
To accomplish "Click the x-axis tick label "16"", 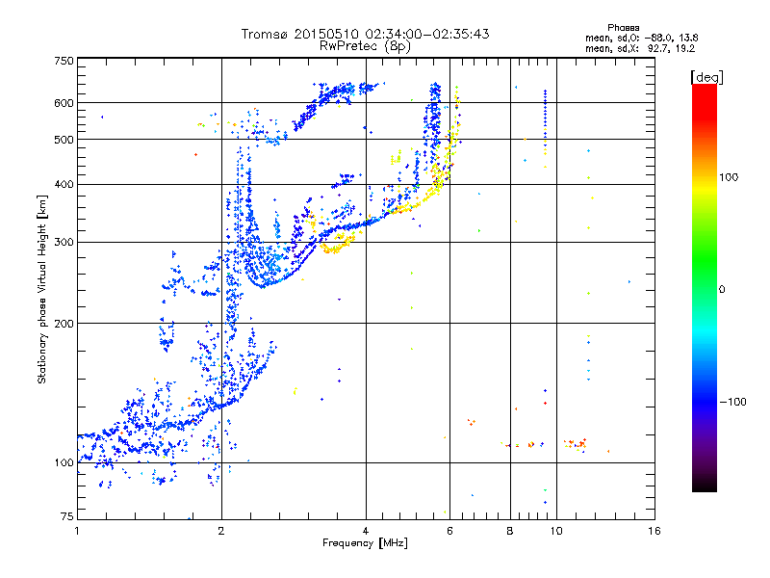I will pos(654,531).
